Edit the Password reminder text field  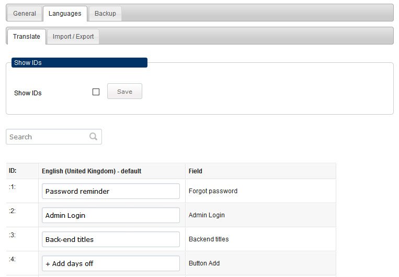(111, 191)
